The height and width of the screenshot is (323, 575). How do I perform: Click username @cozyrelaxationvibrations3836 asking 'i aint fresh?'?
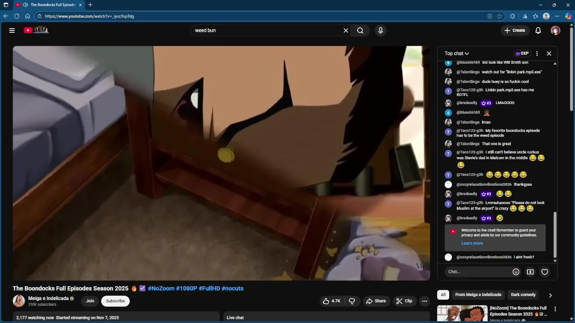484,257
